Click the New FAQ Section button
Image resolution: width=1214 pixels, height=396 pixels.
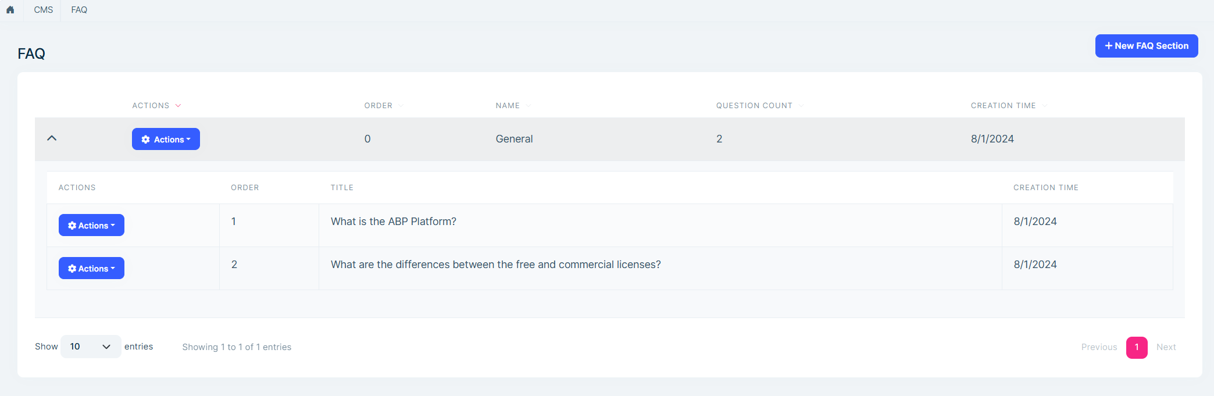tap(1146, 46)
